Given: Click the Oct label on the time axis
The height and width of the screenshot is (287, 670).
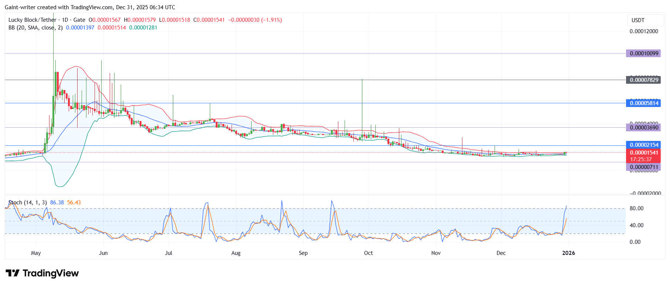Looking at the screenshot, I should [368, 253].
